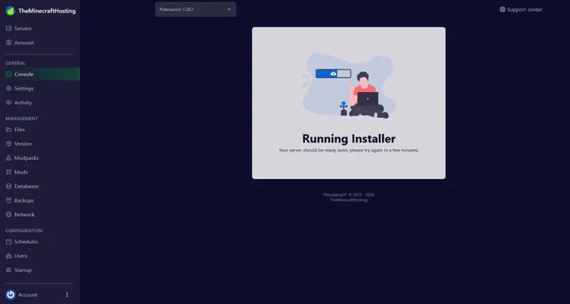570x304 pixels.
Task: Click the Account person icon near Servers
Action: click(8, 43)
